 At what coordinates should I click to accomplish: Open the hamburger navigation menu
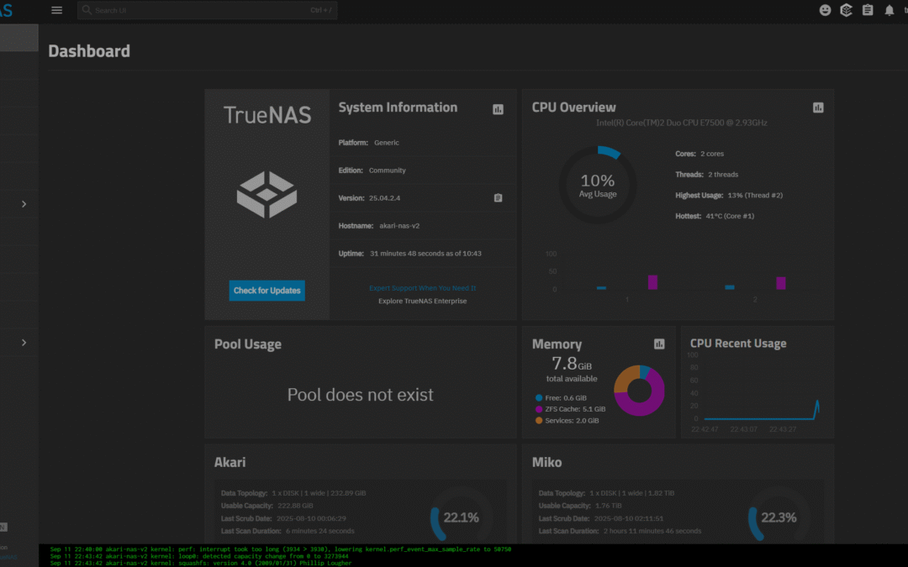tap(57, 10)
